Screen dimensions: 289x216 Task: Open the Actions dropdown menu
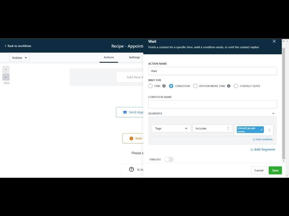tap(19, 58)
